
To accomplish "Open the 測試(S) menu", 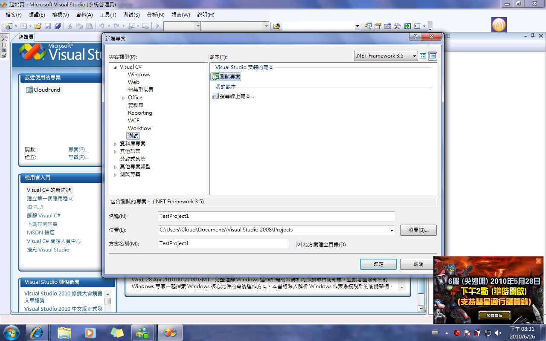I will click(132, 15).
